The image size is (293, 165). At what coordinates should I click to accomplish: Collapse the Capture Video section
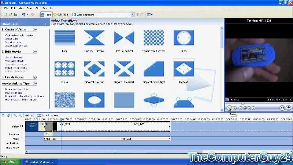tap(35, 30)
